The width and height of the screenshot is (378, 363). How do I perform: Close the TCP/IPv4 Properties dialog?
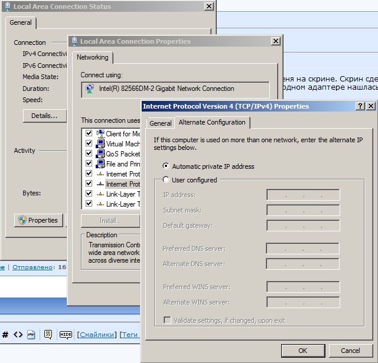371,106
